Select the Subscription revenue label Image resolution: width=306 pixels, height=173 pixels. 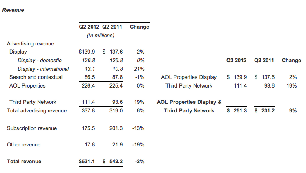pos(32,128)
